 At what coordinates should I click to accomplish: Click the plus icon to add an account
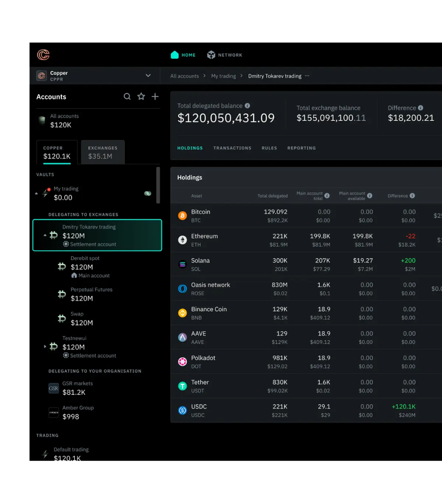(x=155, y=96)
